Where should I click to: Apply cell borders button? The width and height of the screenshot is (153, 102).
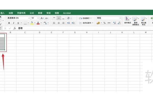click(x=25, y=23)
